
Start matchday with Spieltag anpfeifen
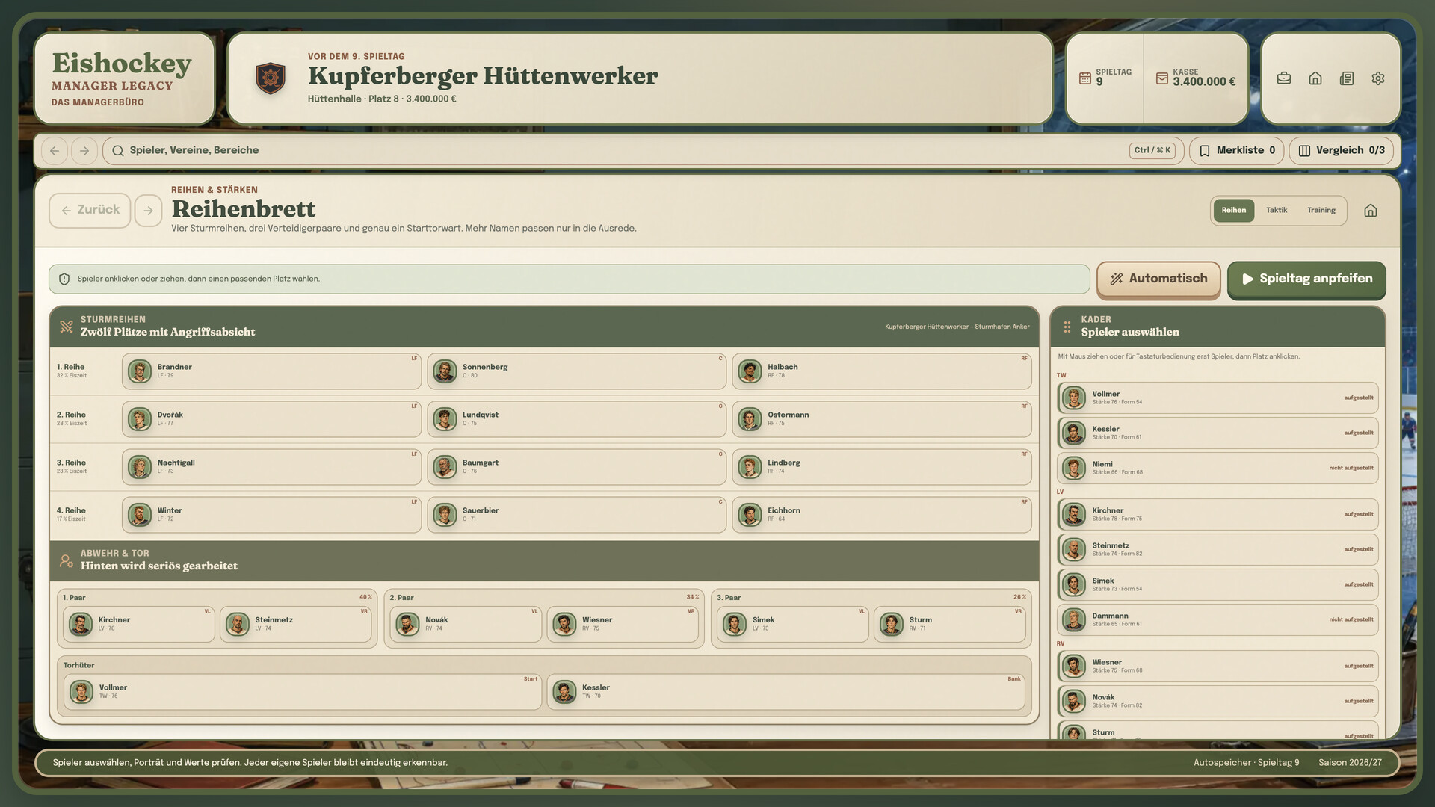pos(1306,279)
